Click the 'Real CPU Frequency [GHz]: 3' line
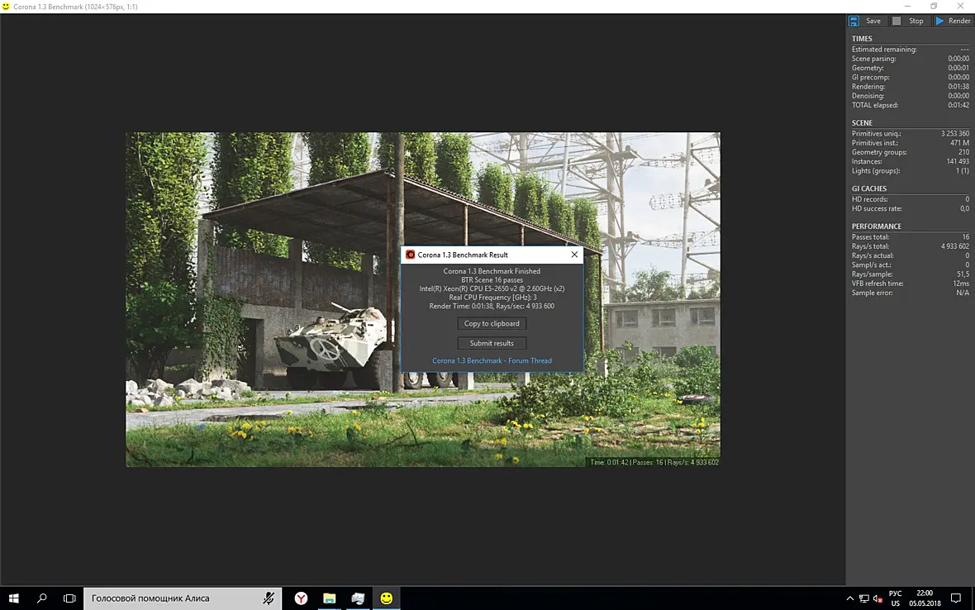This screenshot has width=975, height=610. 492,298
